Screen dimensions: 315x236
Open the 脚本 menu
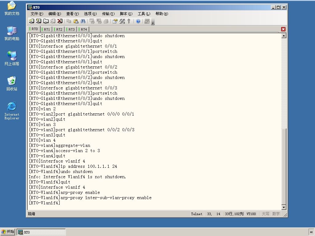coord(126,14)
